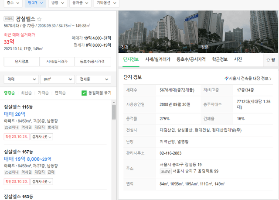Click the 도로명 address label
This screenshot has height=200, width=279.
pos(166,171)
